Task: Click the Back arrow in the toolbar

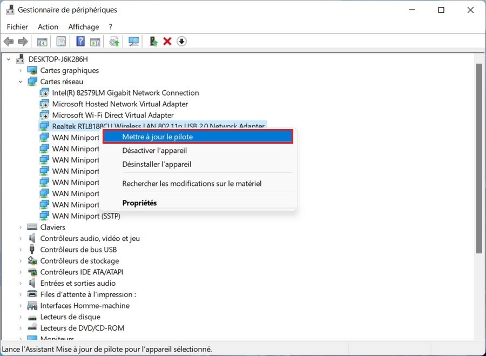Action: pos(9,41)
